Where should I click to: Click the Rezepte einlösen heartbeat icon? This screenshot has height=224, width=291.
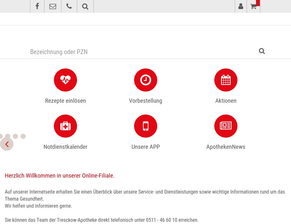click(65, 80)
